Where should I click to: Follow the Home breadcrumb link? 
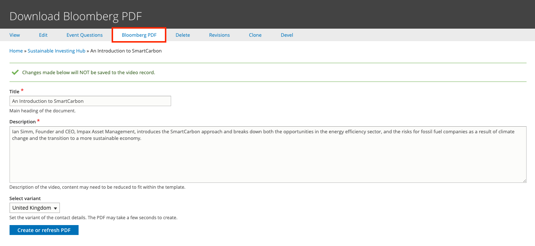16,51
